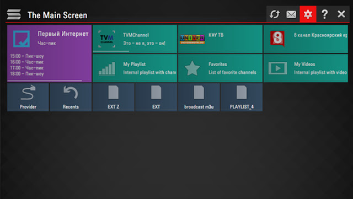The height and width of the screenshot is (199, 353).
Task: Click the My Playlist label
Action: pyautogui.click(x=135, y=64)
